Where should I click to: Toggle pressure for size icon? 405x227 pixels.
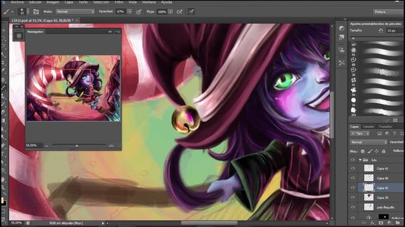click(x=191, y=12)
